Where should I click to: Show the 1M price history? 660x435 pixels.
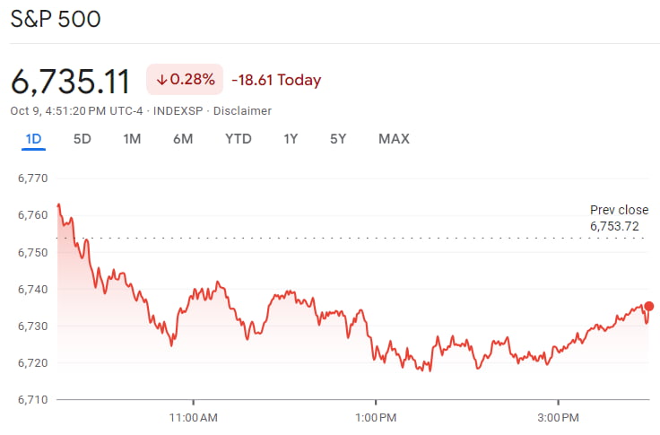132,139
